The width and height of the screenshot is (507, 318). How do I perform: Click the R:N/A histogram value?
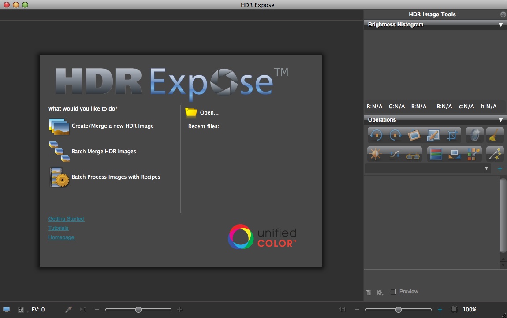coord(374,106)
